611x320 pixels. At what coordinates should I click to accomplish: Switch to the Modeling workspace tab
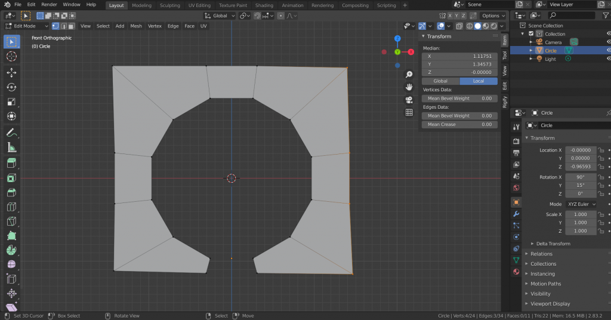pos(141,5)
